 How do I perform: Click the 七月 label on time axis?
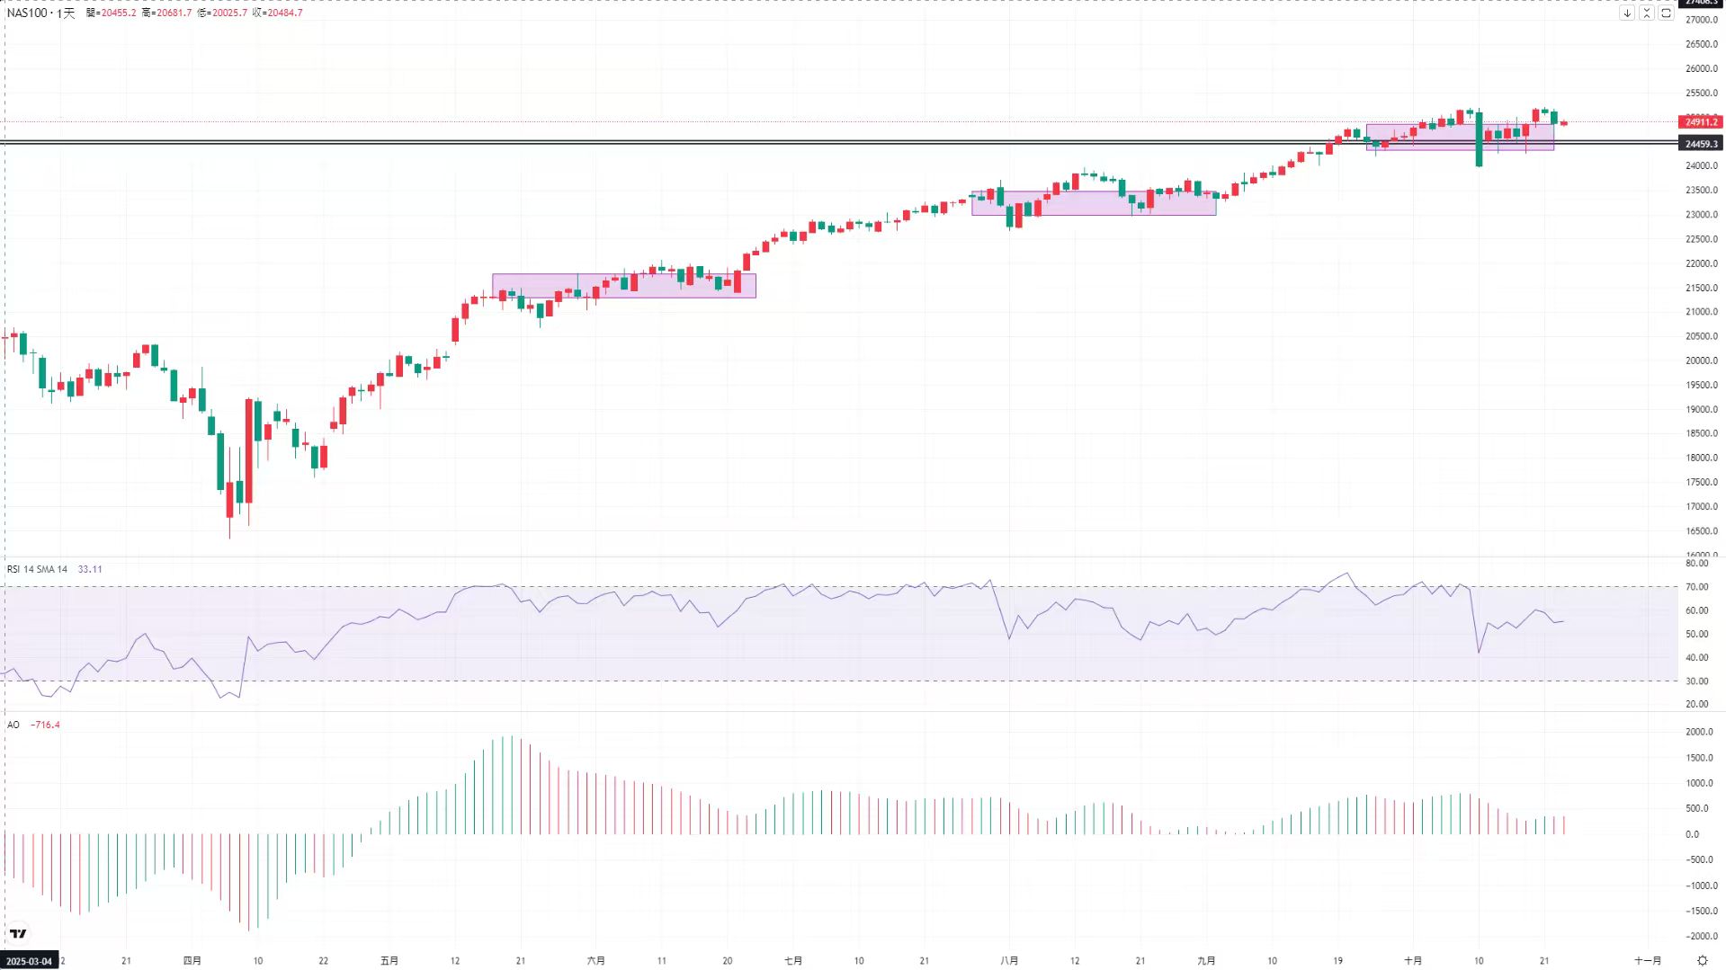(x=792, y=961)
